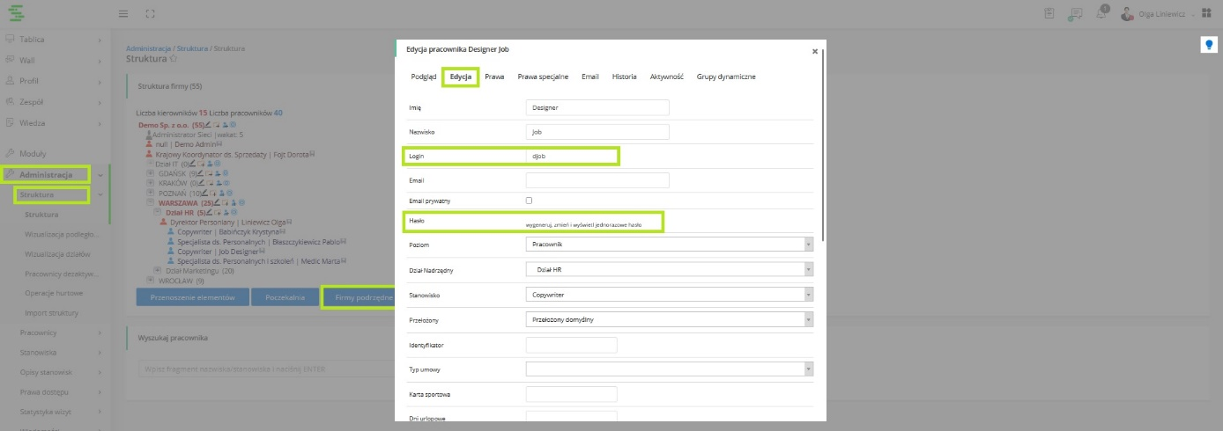Collapse the WARSZAWA tree node
1223x431 pixels.
point(151,202)
